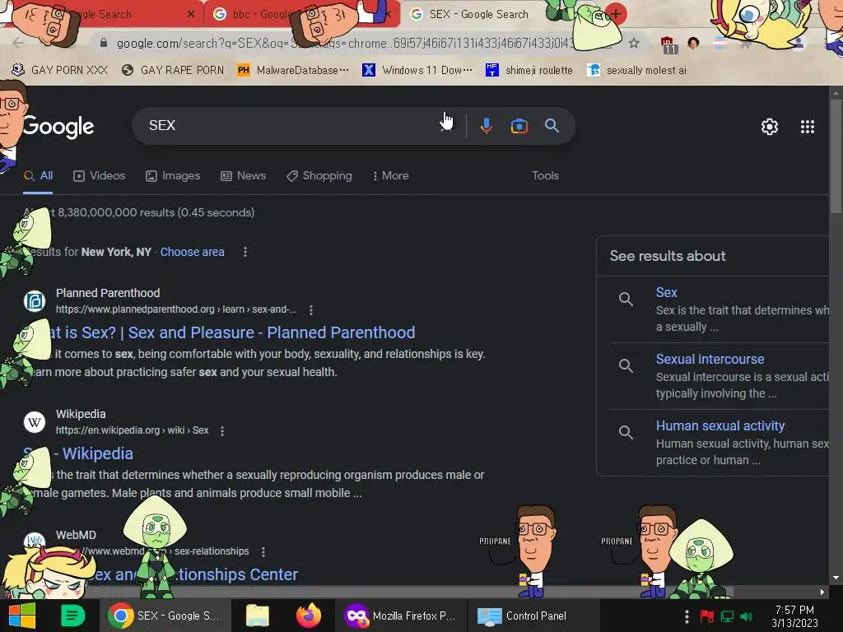Open the red extension icon in the Chrome toolbar

pyautogui.click(x=668, y=44)
